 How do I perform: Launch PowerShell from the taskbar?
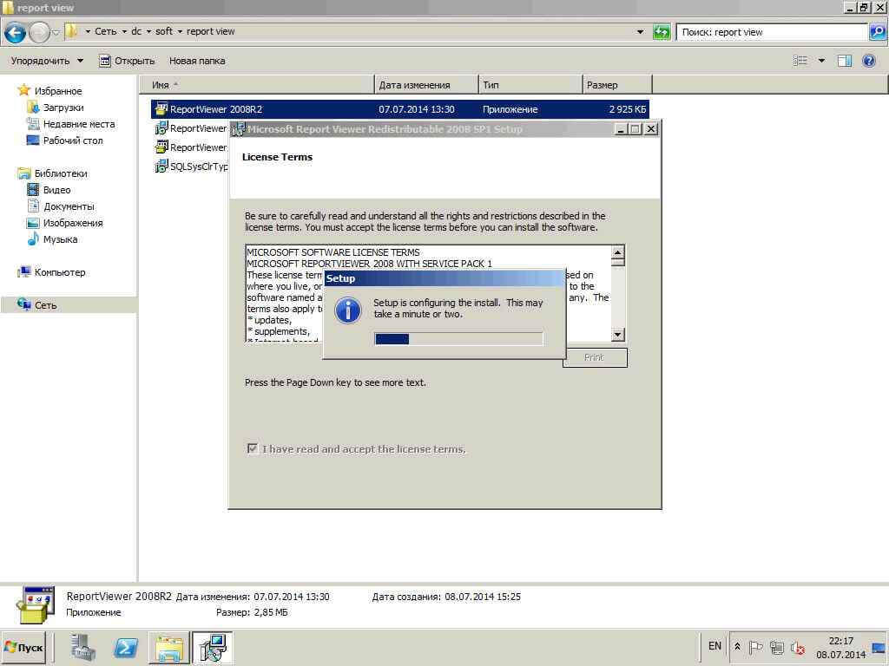coord(125,647)
